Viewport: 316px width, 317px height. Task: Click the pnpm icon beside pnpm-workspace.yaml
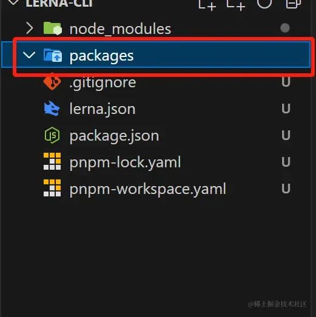point(52,188)
